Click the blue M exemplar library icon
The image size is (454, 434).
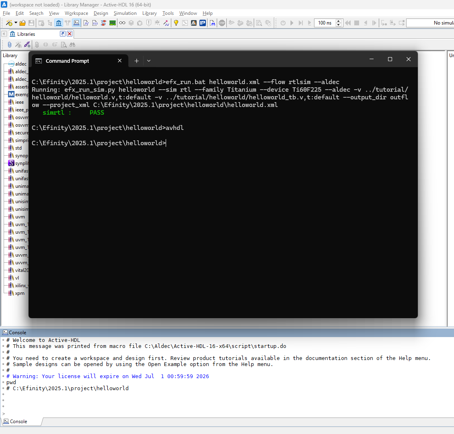[x=11, y=95]
